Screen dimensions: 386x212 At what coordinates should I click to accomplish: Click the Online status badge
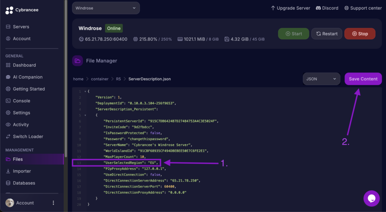pyautogui.click(x=114, y=28)
